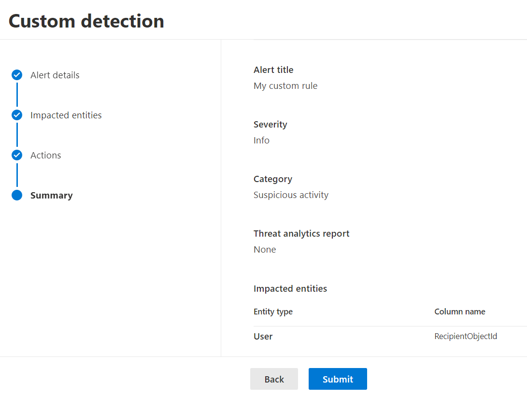
Task: Open the Impacted entities wizard step
Action: 66,115
